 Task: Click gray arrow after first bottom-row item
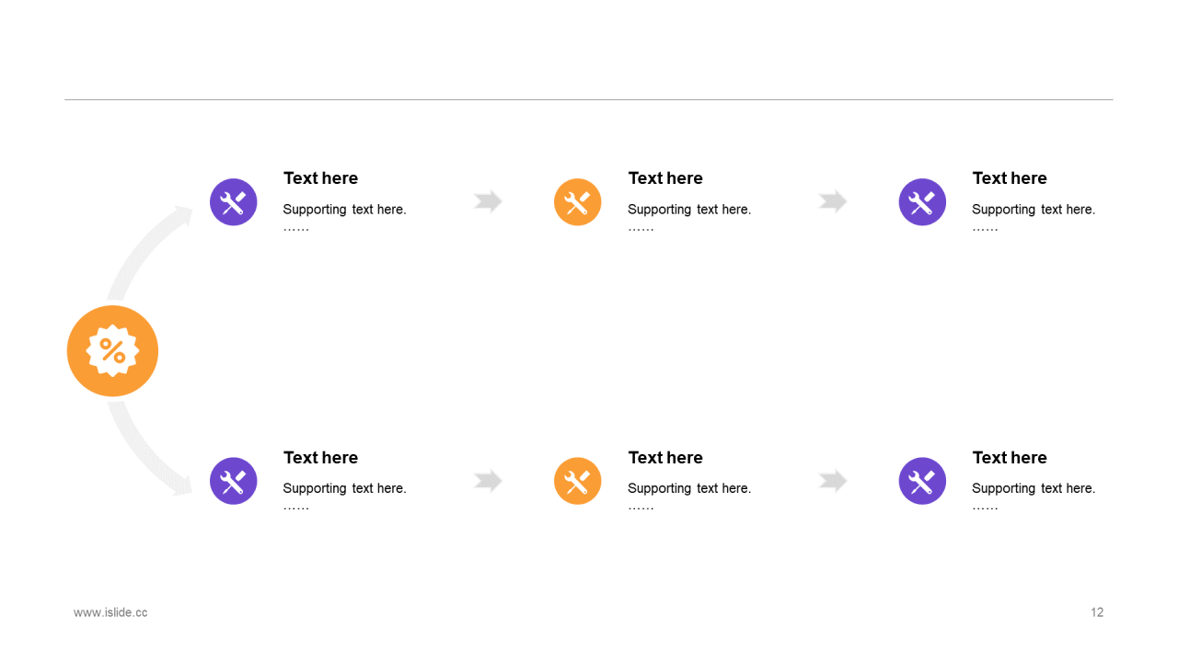(x=489, y=481)
